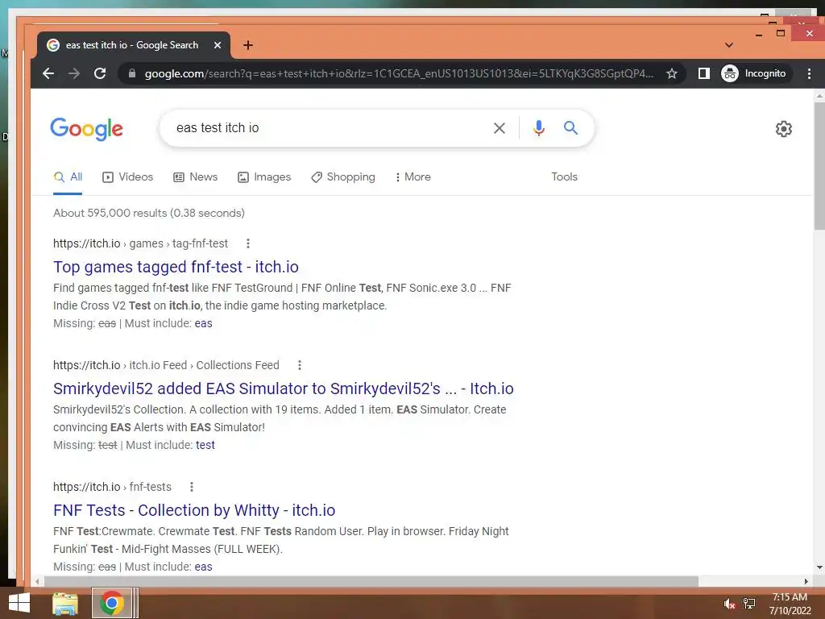Open FNF Tests Collection by Whitty link
825x619 pixels.
pos(194,510)
